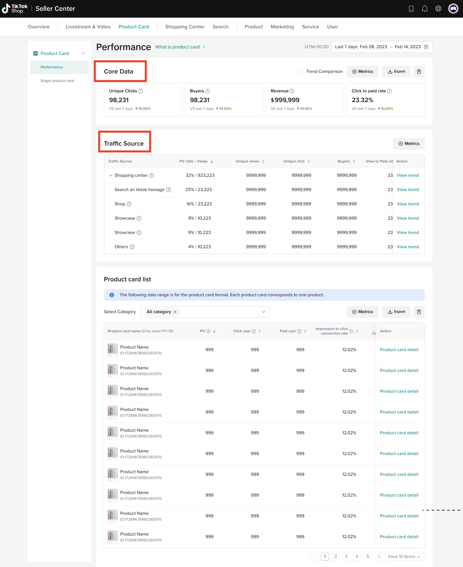Click Export button in Core Data
The height and width of the screenshot is (567, 463).
(x=396, y=72)
